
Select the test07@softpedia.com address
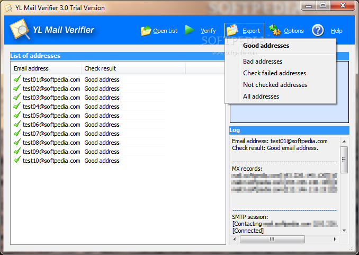[x=51, y=134]
